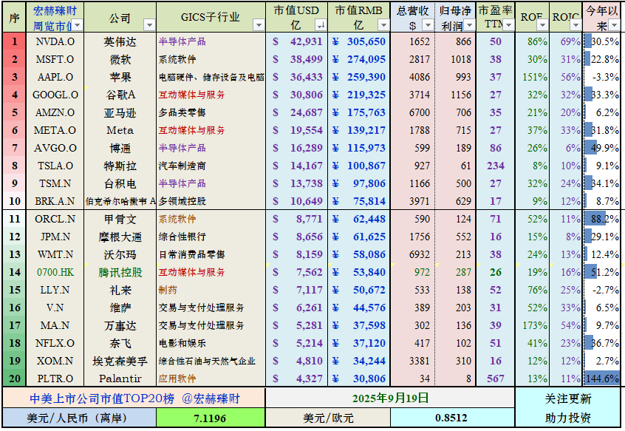Click the 144.6% data bar for PLTR.O

pos(602,378)
